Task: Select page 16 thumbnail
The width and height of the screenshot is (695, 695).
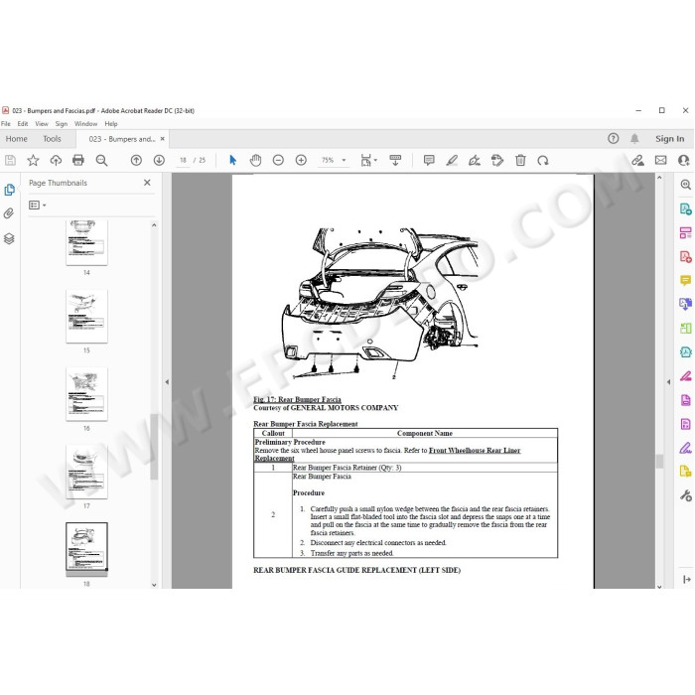Action: click(86, 394)
